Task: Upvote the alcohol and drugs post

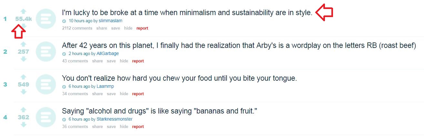Action: [x=24, y=110]
